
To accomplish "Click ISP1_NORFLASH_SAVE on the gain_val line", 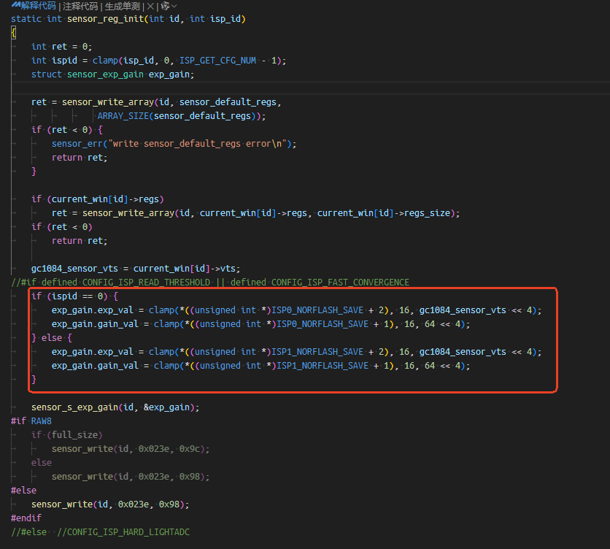I will 320,366.
